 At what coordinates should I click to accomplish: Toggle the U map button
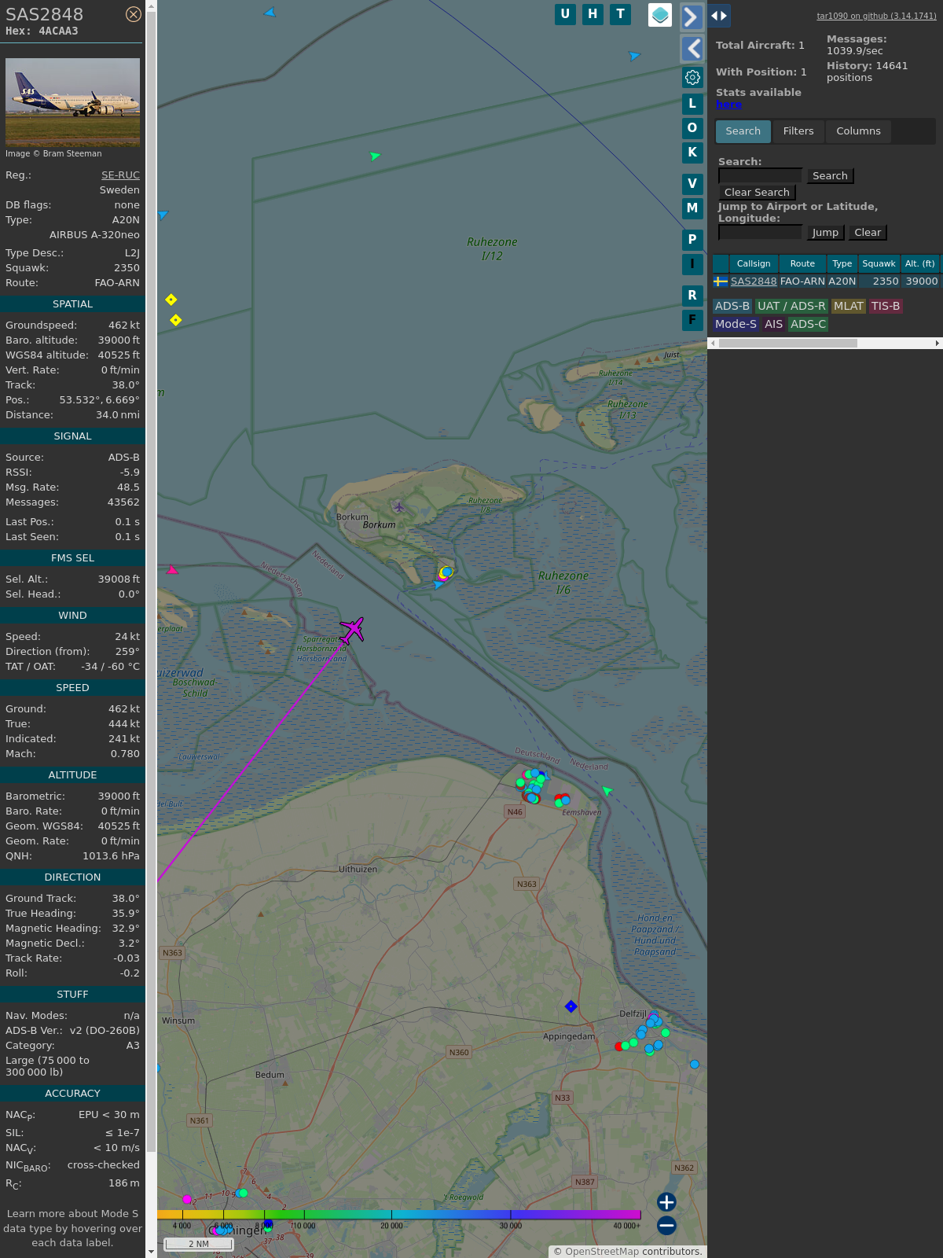565,14
